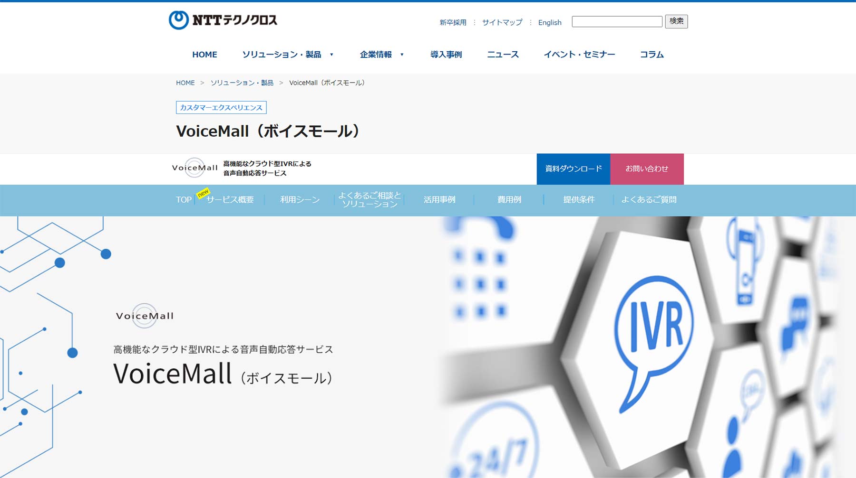Click the HOME breadcrumb link

[185, 83]
